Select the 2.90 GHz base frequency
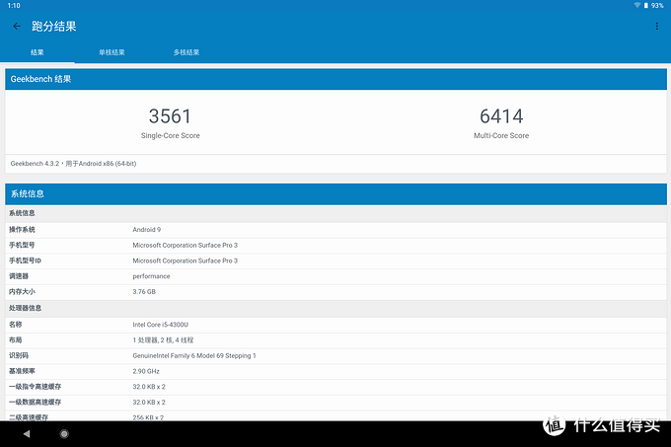671x447 pixels. click(146, 371)
